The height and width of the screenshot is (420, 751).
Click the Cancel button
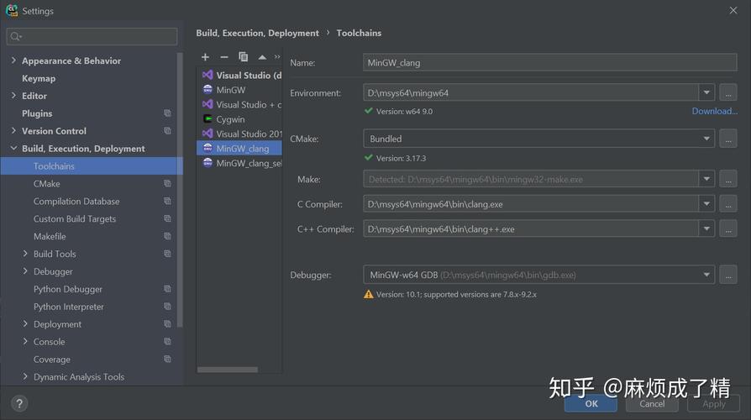click(652, 404)
